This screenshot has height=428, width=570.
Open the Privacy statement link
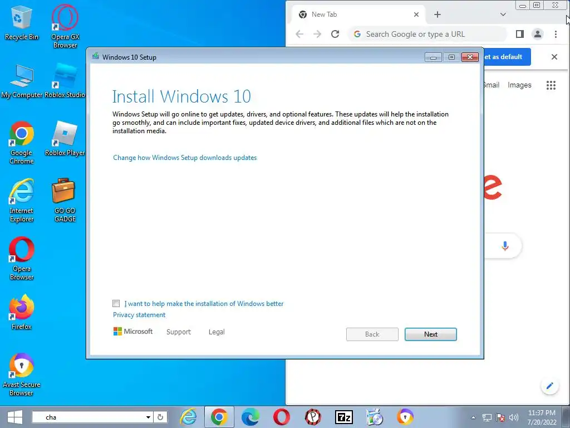(139, 315)
